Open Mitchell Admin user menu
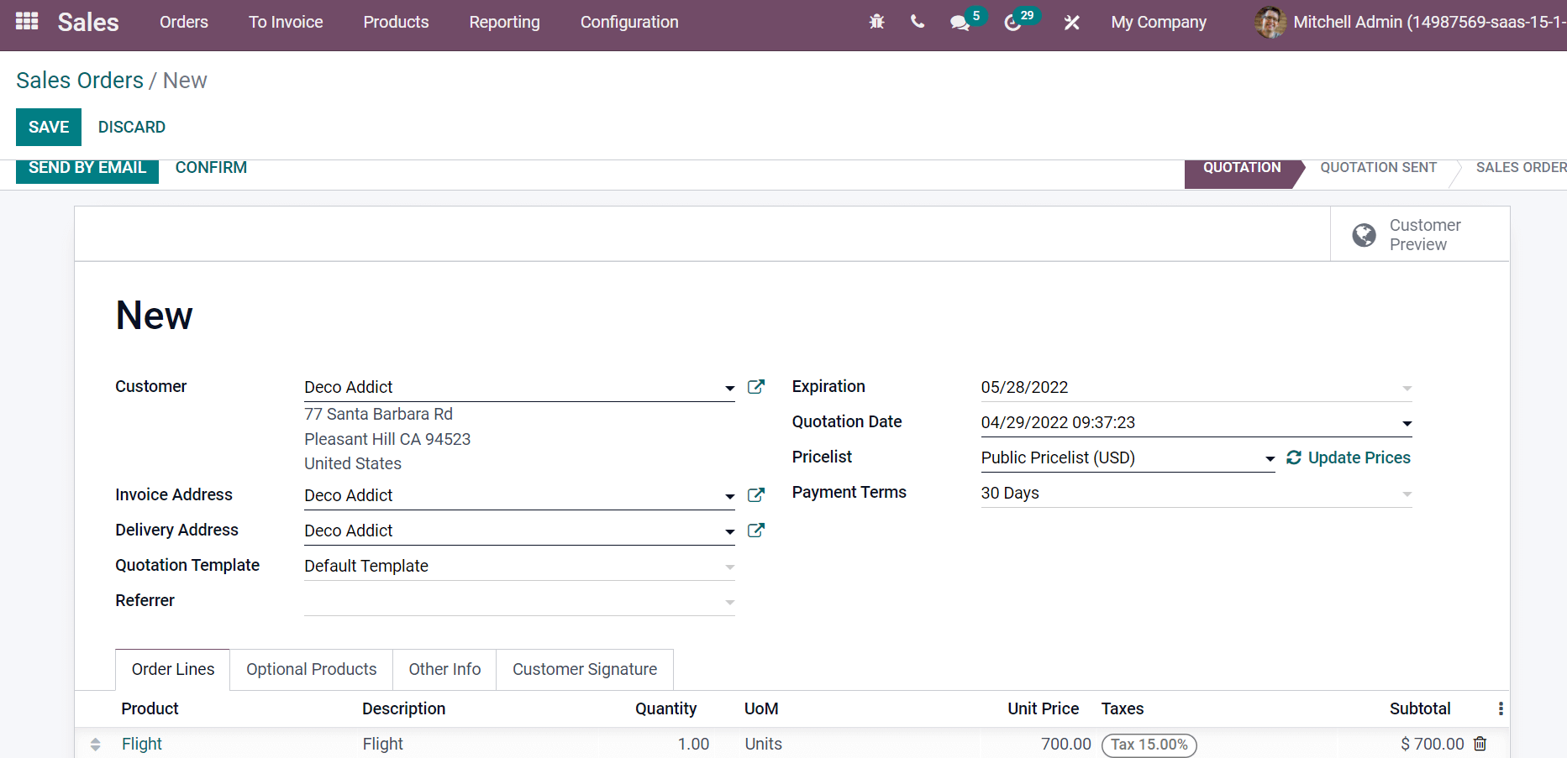The height and width of the screenshot is (758, 1567). coord(1410,22)
